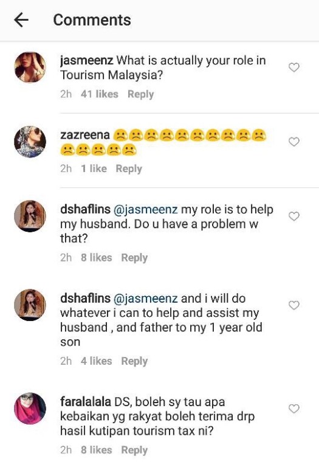View the 41 likes on jasmeenz's comment

tap(100, 94)
